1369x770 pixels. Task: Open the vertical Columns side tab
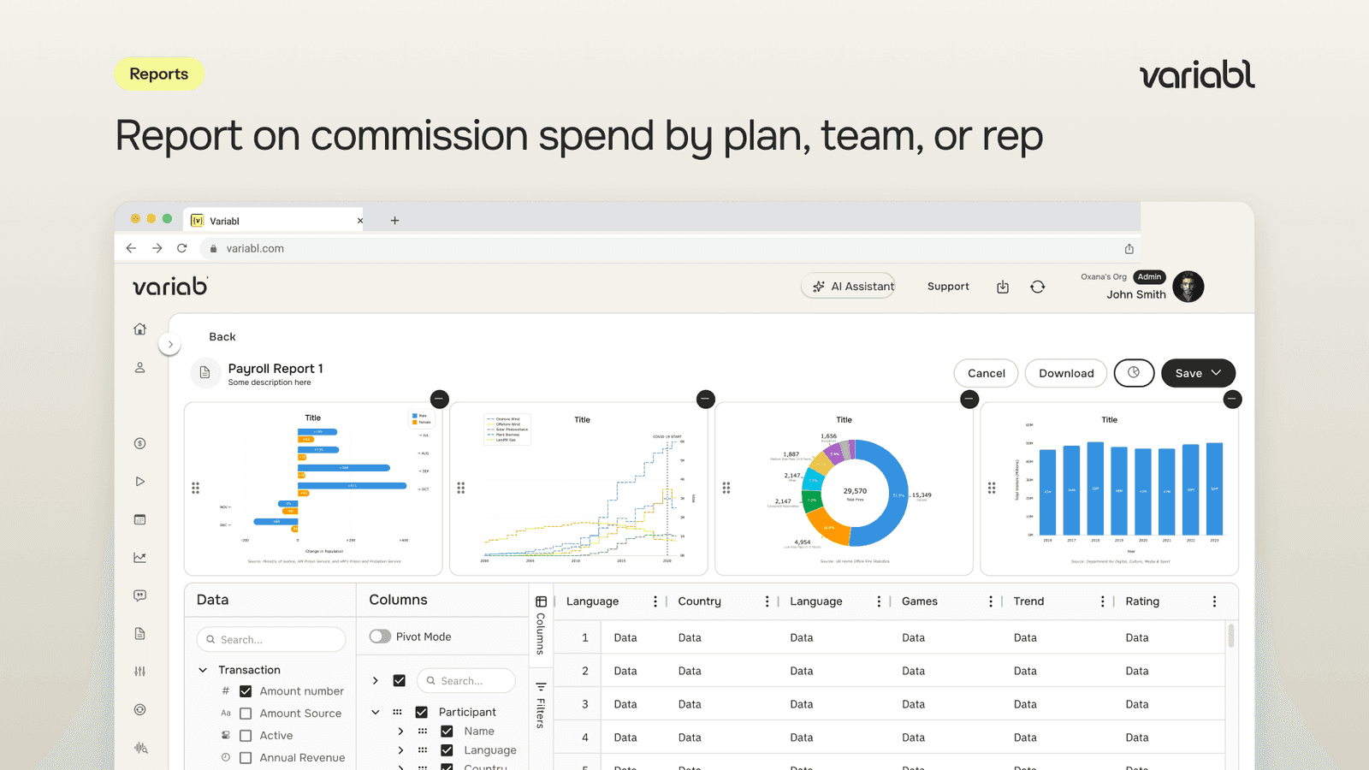pos(541,625)
